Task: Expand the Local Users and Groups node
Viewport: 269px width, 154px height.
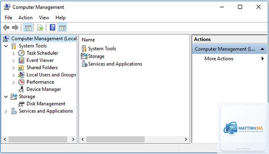Action: (x=14, y=75)
